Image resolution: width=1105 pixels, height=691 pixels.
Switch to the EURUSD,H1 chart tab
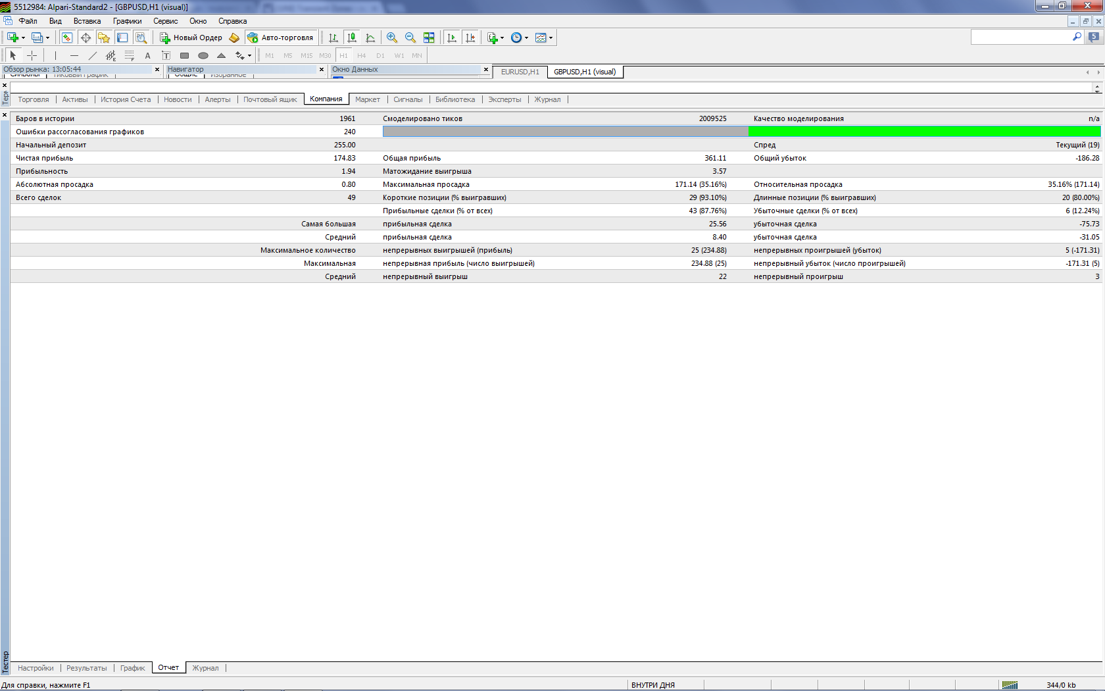tap(520, 72)
